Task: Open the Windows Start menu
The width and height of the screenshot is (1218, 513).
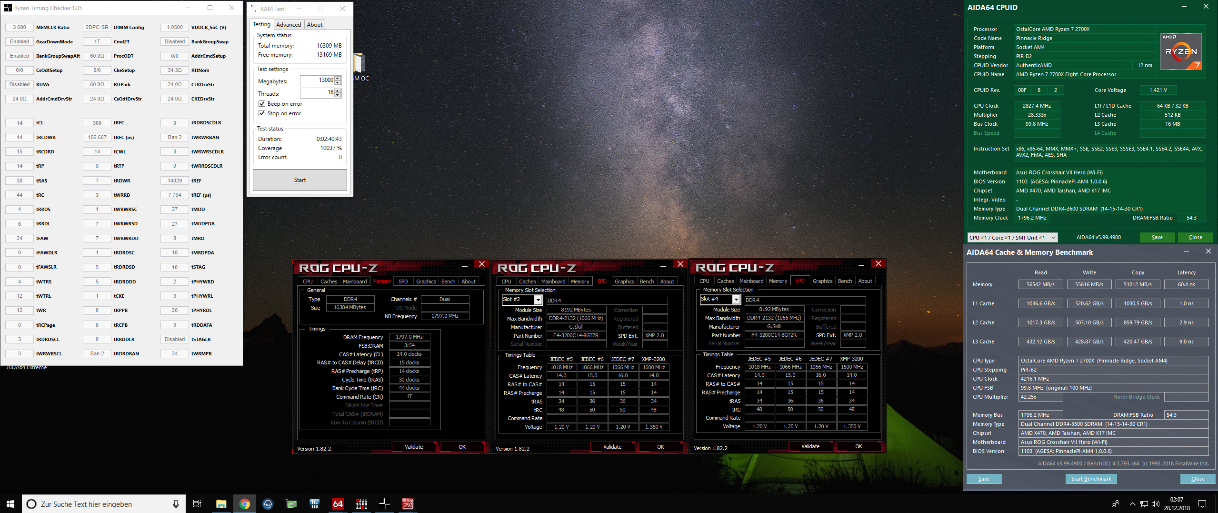Action: click(10, 503)
